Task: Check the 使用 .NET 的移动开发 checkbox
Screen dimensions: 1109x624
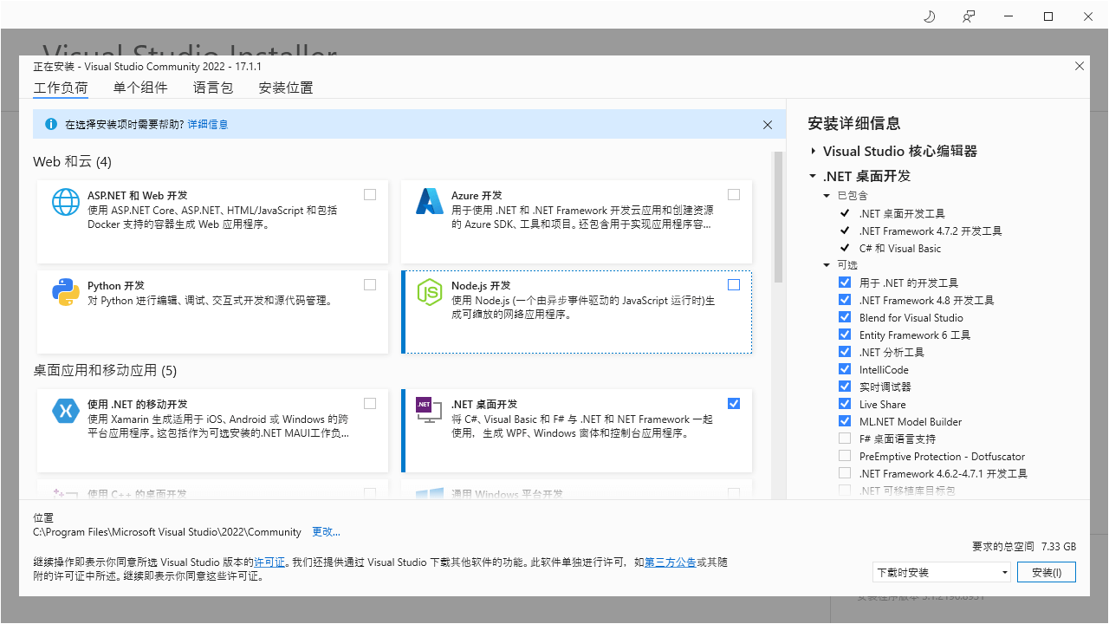Action: tap(370, 403)
